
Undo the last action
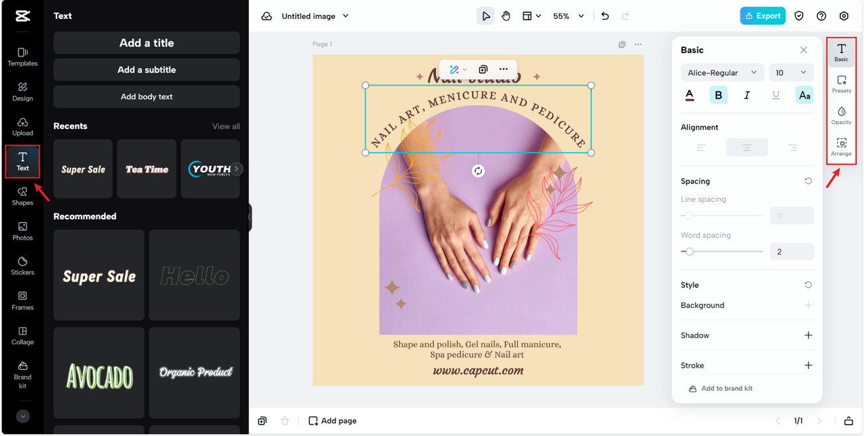605,16
